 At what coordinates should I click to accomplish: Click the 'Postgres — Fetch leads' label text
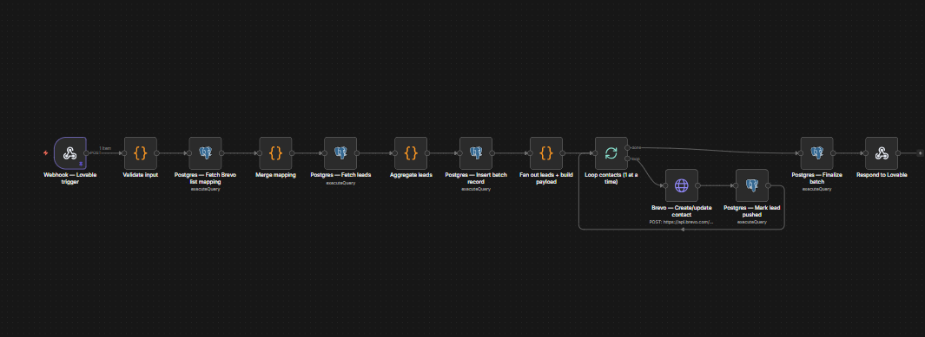tap(340, 175)
